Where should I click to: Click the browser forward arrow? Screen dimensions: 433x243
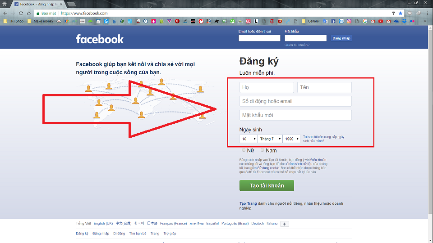[x=13, y=13]
